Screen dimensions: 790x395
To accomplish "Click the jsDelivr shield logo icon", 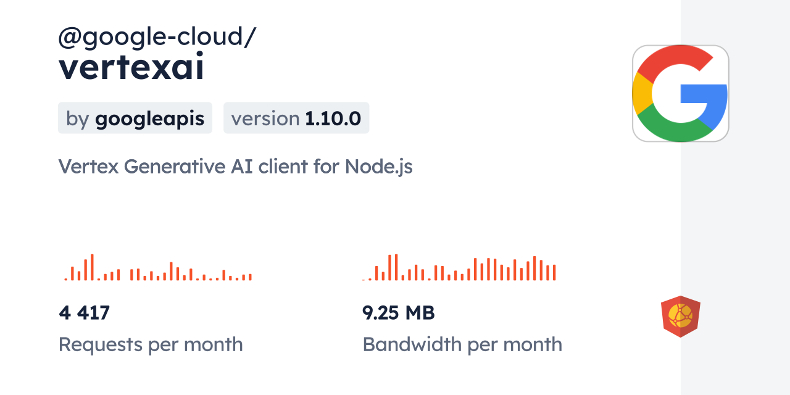I will coord(680,316).
